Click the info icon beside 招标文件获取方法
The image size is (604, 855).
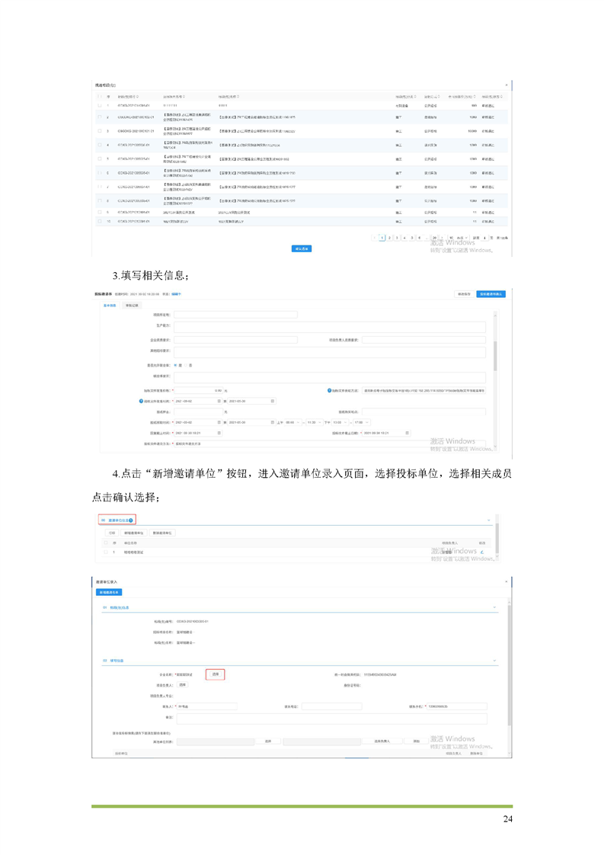click(x=329, y=390)
